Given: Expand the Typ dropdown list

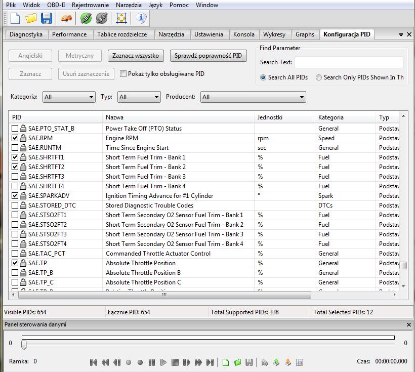Looking at the screenshot, I should pyautogui.click(x=139, y=97).
